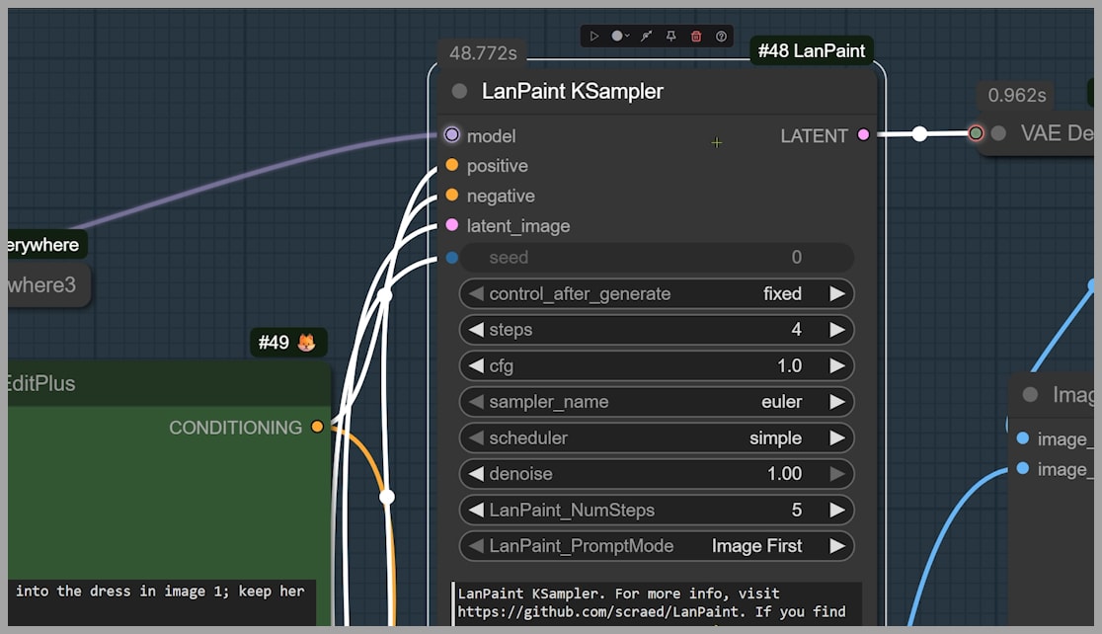Click the LATENT output connector
Image resolution: width=1102 pixels, height=634 pixels.
coord(864,135)
